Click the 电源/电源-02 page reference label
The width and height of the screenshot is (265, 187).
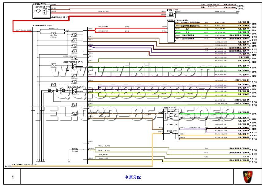point(244,22)
